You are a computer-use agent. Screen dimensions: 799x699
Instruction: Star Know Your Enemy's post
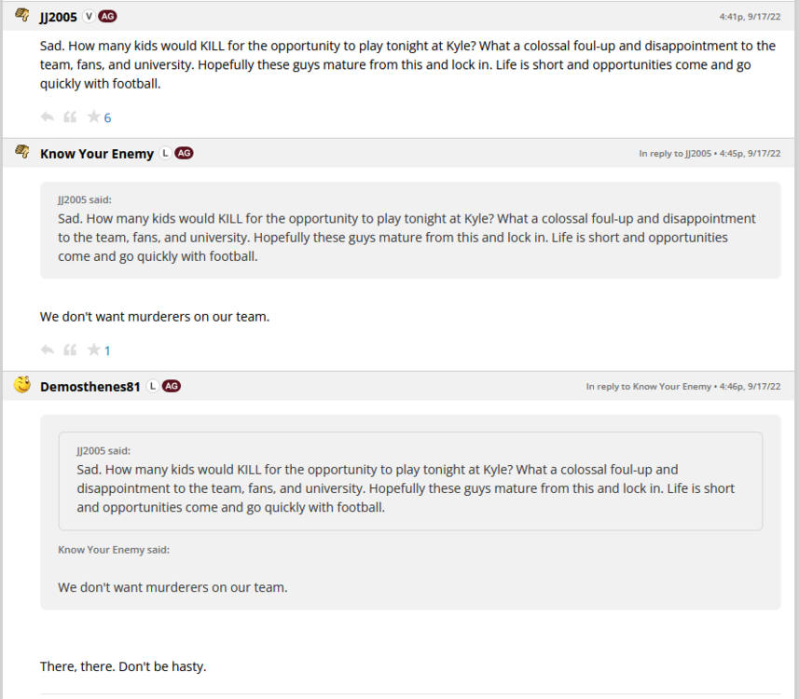(93, 350)
